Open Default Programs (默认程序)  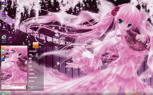pyautogui.click(x=32, y=81)
